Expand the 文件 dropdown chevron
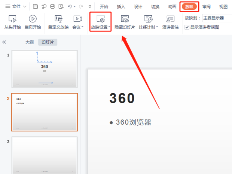Image resolution: width=232 pixels, height=174 pixels. click(25, 7)
